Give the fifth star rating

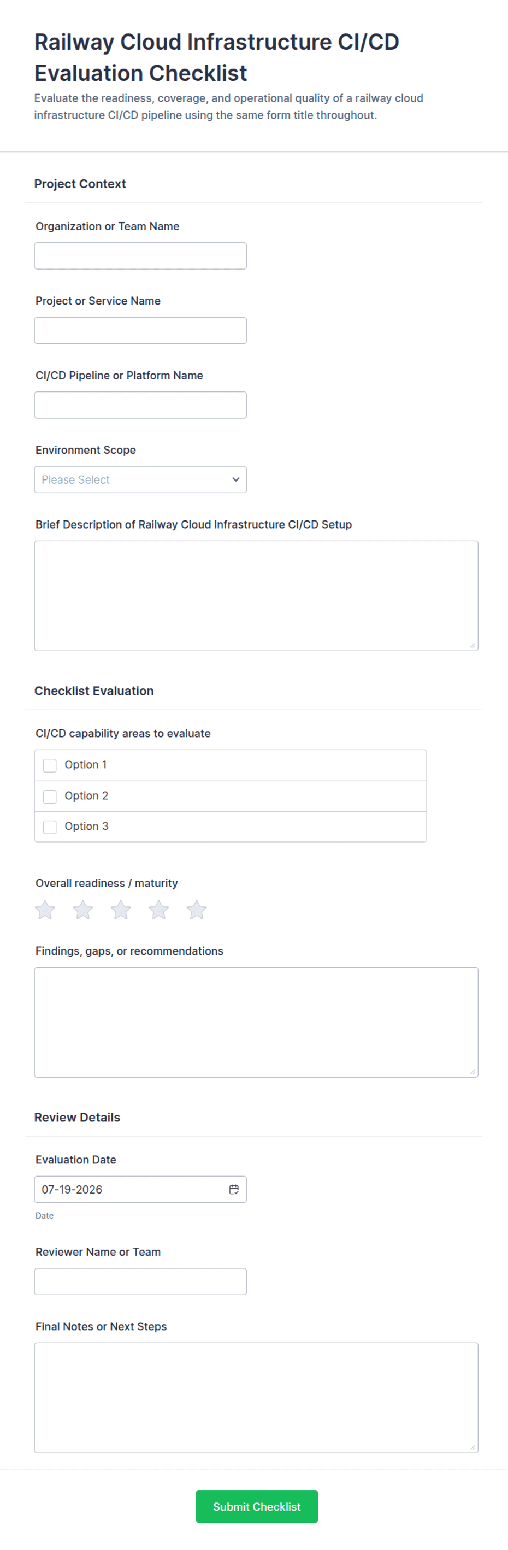(x=197, y=910)
